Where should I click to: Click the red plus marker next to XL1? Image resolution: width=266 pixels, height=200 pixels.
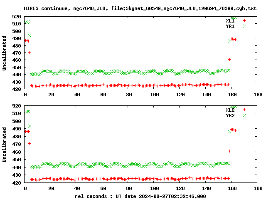[x=244, y=20]
